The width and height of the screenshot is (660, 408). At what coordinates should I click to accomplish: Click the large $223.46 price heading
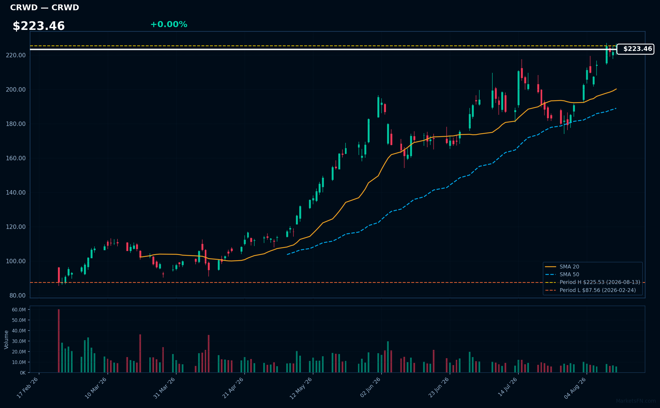(x=39, y=26)
